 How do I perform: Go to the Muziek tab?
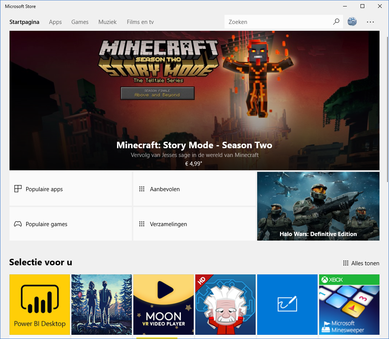pyautogui.click(x=108, y=22)
